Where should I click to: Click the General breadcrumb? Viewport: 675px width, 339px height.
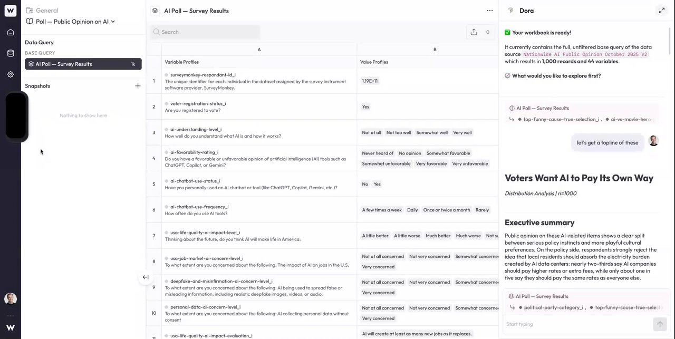46,11
